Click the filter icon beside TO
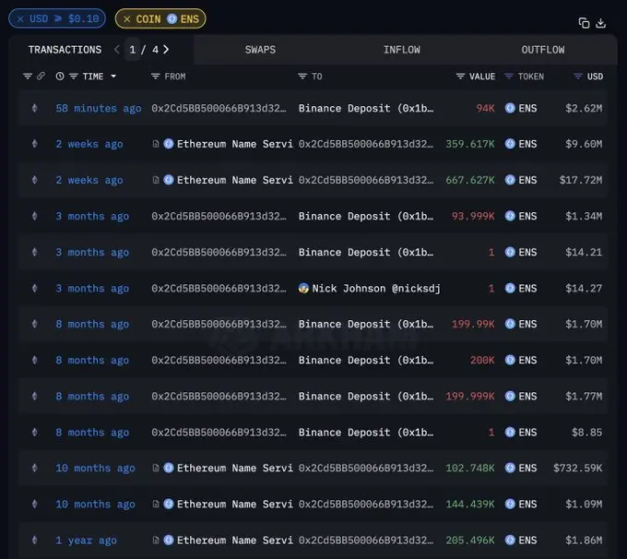The width and height of the screenshot is (627, 559). click(302, 77)
